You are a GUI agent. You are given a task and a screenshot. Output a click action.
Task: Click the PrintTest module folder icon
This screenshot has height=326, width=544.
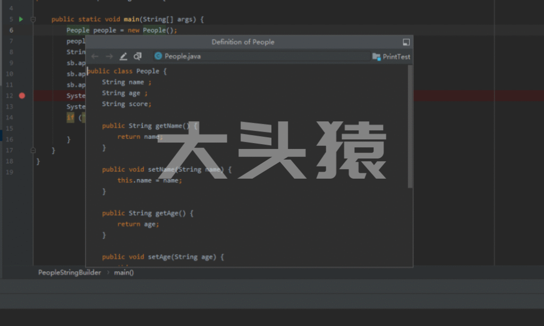point(376,56)
